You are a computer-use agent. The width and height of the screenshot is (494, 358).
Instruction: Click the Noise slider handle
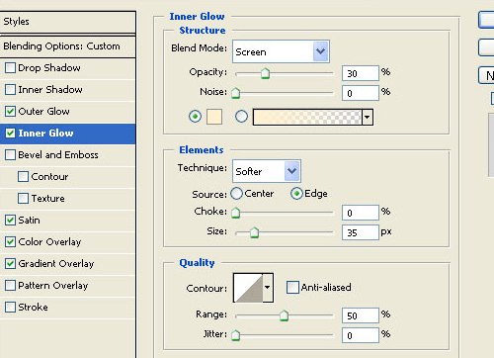[235, 93]
